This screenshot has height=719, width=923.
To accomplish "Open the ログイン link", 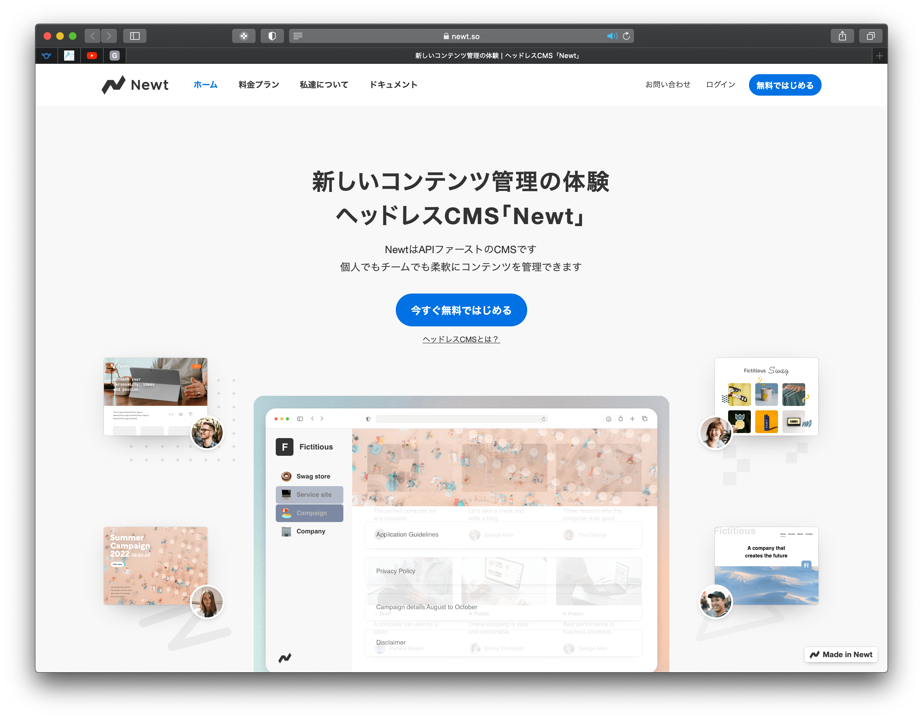I will tap(721, 85).
